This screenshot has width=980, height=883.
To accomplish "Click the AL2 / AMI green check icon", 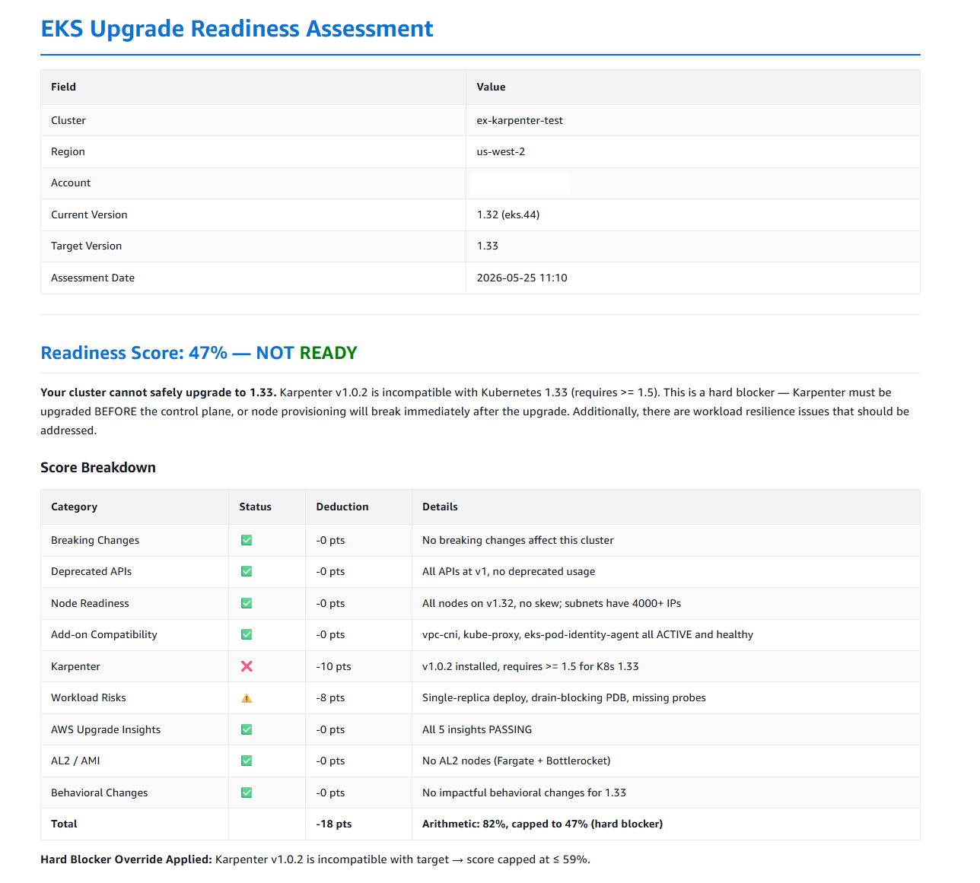I will (x=247, y=761).
